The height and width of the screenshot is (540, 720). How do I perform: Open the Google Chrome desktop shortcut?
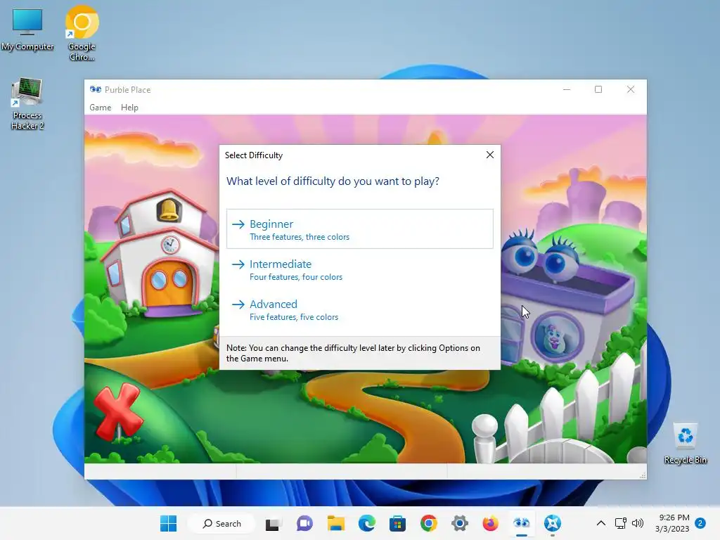point(82,34)
